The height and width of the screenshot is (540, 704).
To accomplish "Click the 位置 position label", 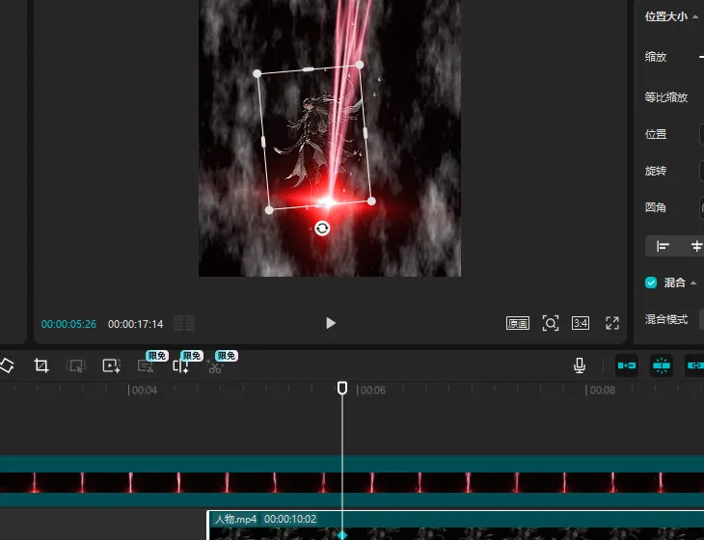I will [656, 134].
